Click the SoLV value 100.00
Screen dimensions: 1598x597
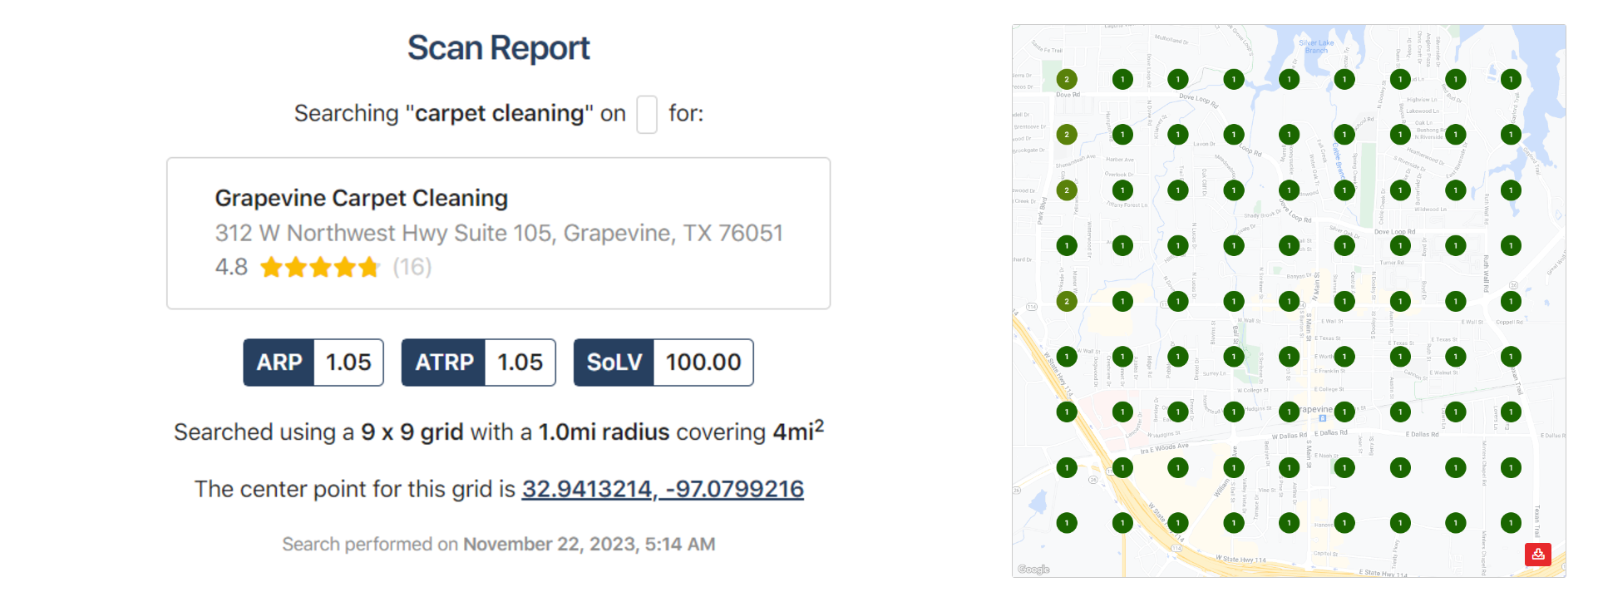pos(703,363)
